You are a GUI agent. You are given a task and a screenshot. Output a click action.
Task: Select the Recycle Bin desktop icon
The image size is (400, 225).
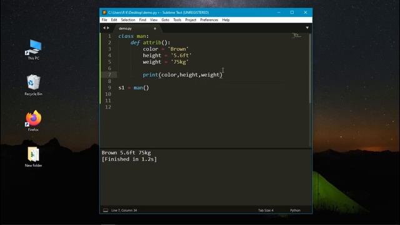point(33,85)
